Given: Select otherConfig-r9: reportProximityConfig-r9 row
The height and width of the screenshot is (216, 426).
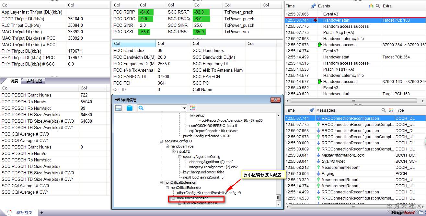Looking at the screenshot, I should (x=209, y=193).
